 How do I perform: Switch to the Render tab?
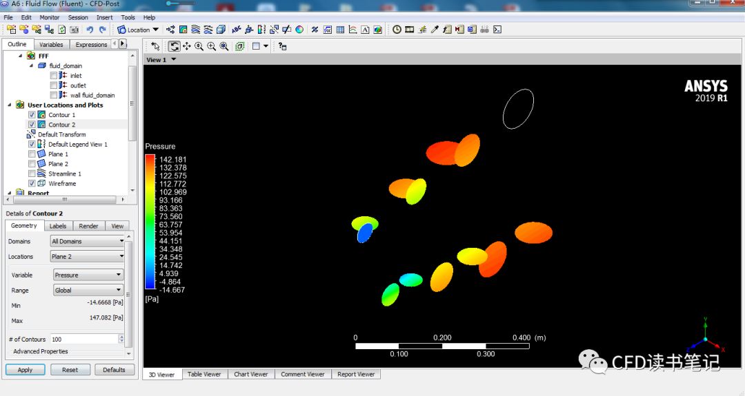click(89, 226)
